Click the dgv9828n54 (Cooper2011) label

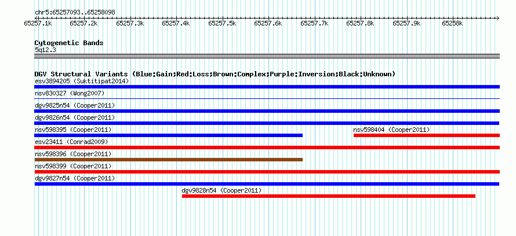click(221, 190)
